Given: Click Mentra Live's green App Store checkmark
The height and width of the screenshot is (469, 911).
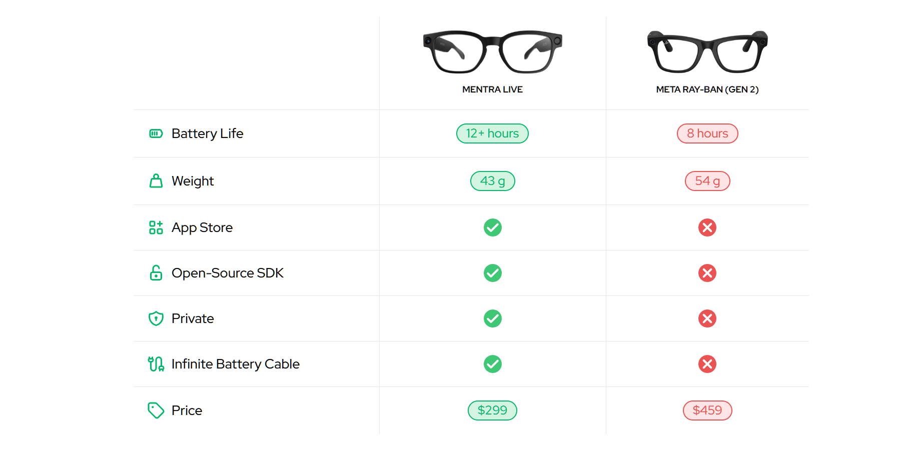Looking at the screenshot, I should point(493,227).
